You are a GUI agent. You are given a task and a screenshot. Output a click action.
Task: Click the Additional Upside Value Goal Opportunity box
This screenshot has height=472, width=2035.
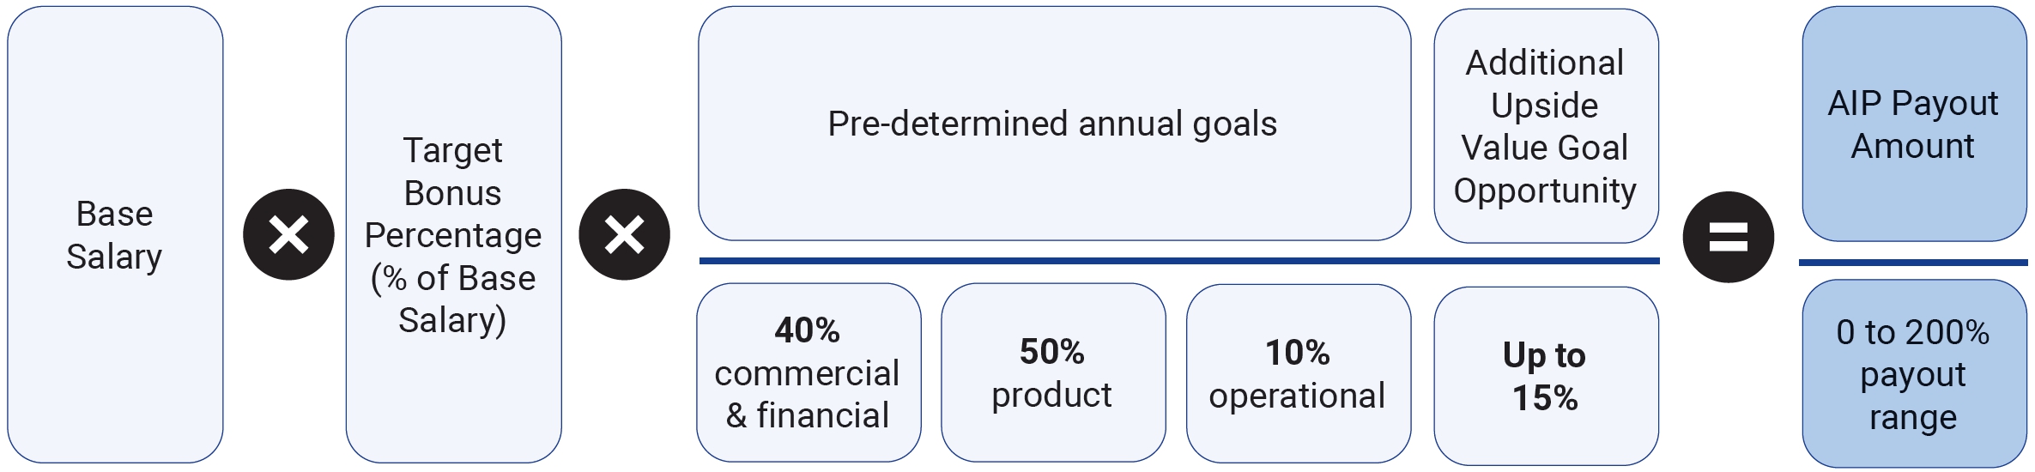[x=1545, y=126]
